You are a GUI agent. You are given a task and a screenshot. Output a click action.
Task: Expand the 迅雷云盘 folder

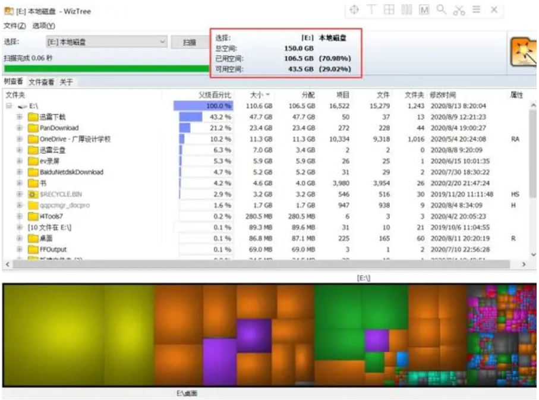20,150
